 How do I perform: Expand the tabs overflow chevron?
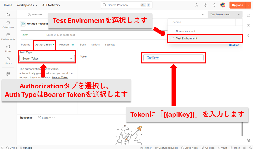pos(203,14)
